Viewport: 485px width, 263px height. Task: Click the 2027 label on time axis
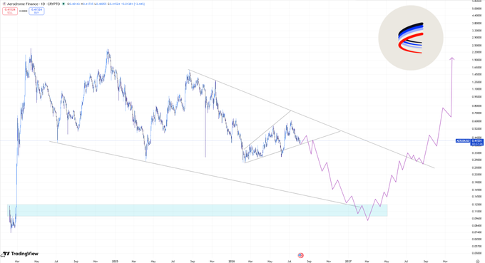[348, 261]
